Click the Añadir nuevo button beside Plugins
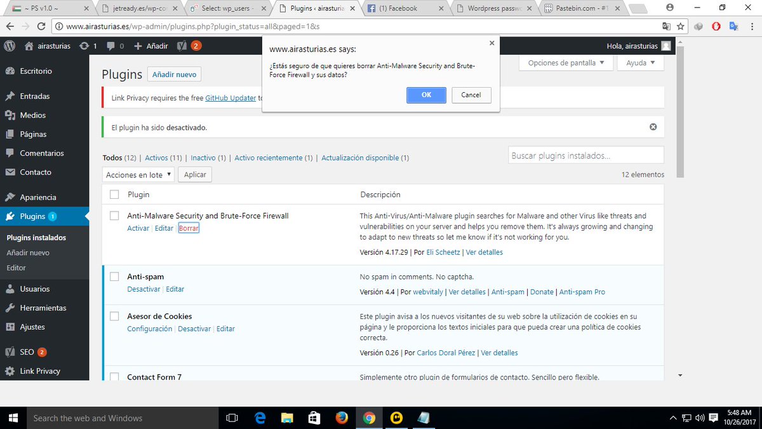The width and height of the screenshot is (762, 429). pyautogui.click(x=175, y=74)
